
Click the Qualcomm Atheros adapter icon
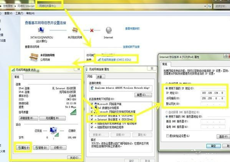92,88
